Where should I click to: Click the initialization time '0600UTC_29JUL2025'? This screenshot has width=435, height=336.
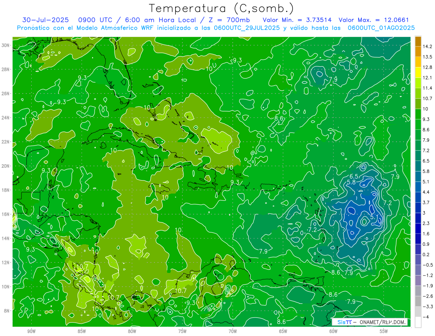247,28
